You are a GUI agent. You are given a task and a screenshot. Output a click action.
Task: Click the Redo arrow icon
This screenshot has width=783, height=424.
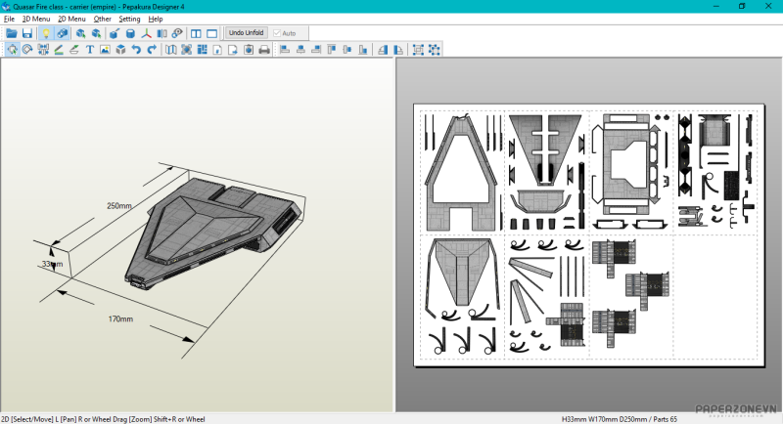pyautogui.click(x=152, y=50)
